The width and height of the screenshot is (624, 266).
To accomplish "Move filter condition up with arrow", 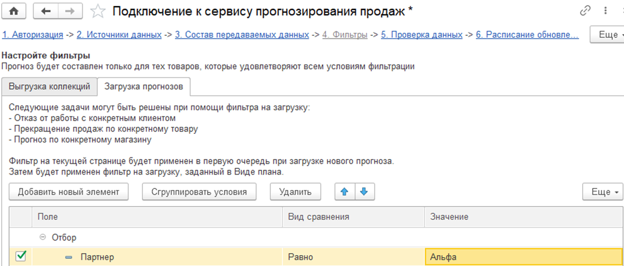I will pyautogui.click(x=344, y=192).
